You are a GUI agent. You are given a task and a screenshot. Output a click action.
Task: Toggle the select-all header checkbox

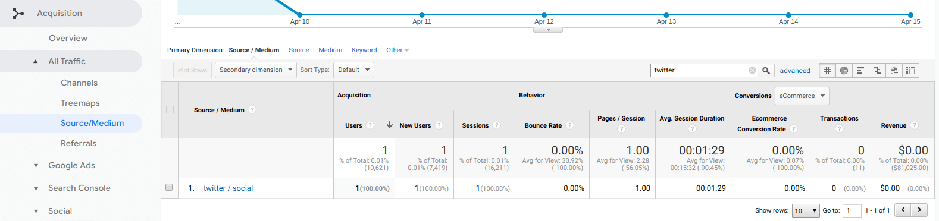(x=170, y=109)
